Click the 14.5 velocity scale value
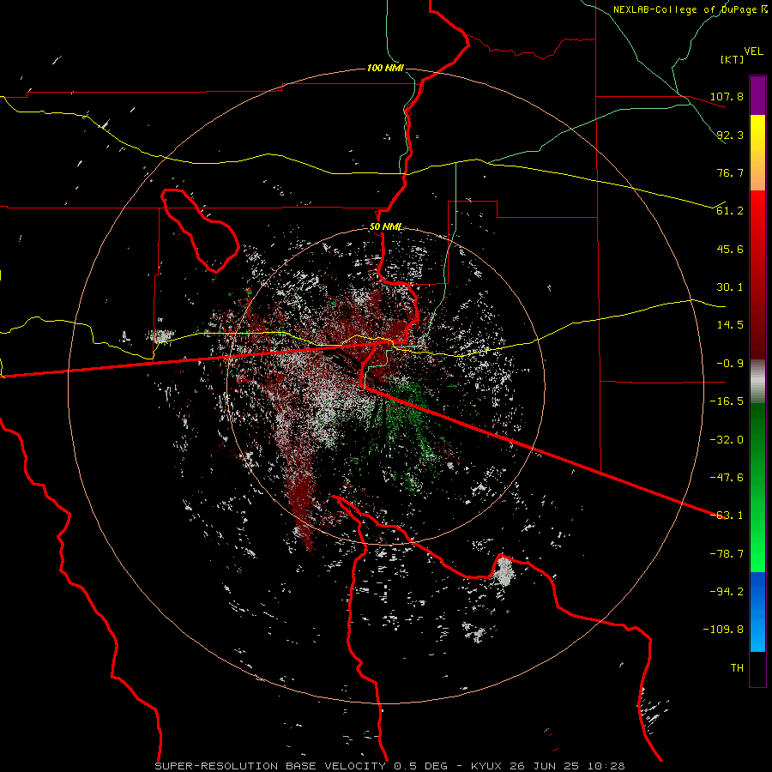 pyautogui.click(x=730, y=325)
